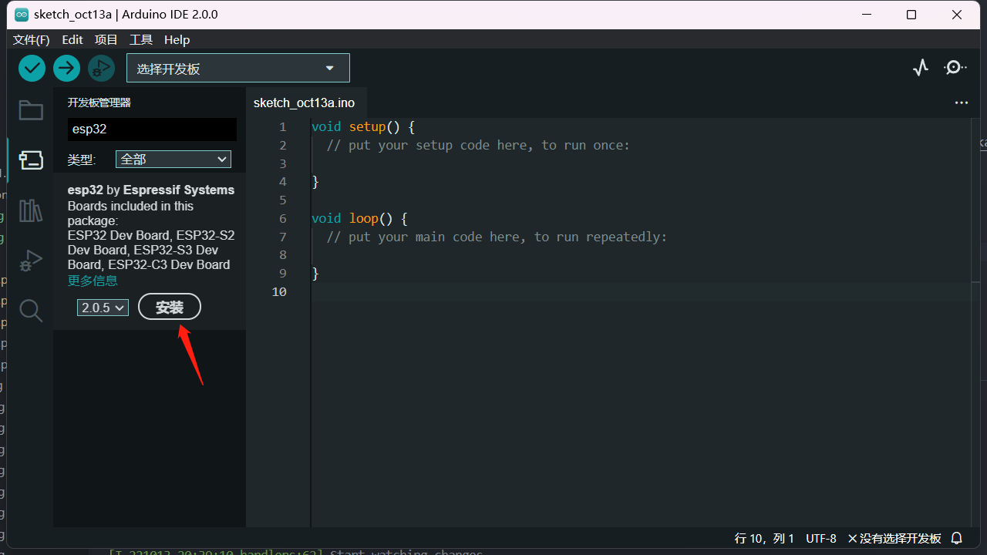Click the closing brace on line 4

coord(315,181)
